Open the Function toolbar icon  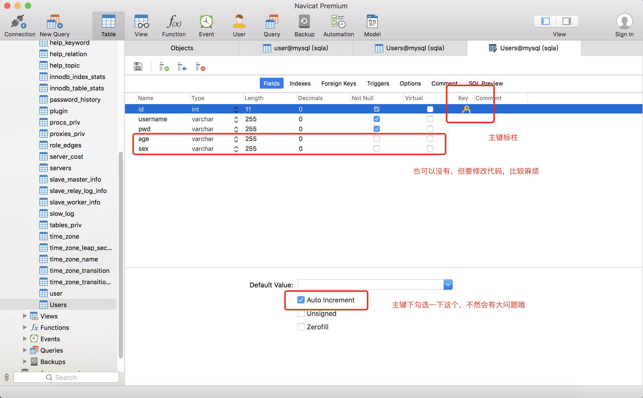[174, 22]
